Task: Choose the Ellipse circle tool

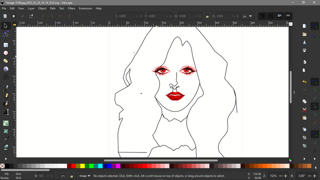Action: pos(6,53)
